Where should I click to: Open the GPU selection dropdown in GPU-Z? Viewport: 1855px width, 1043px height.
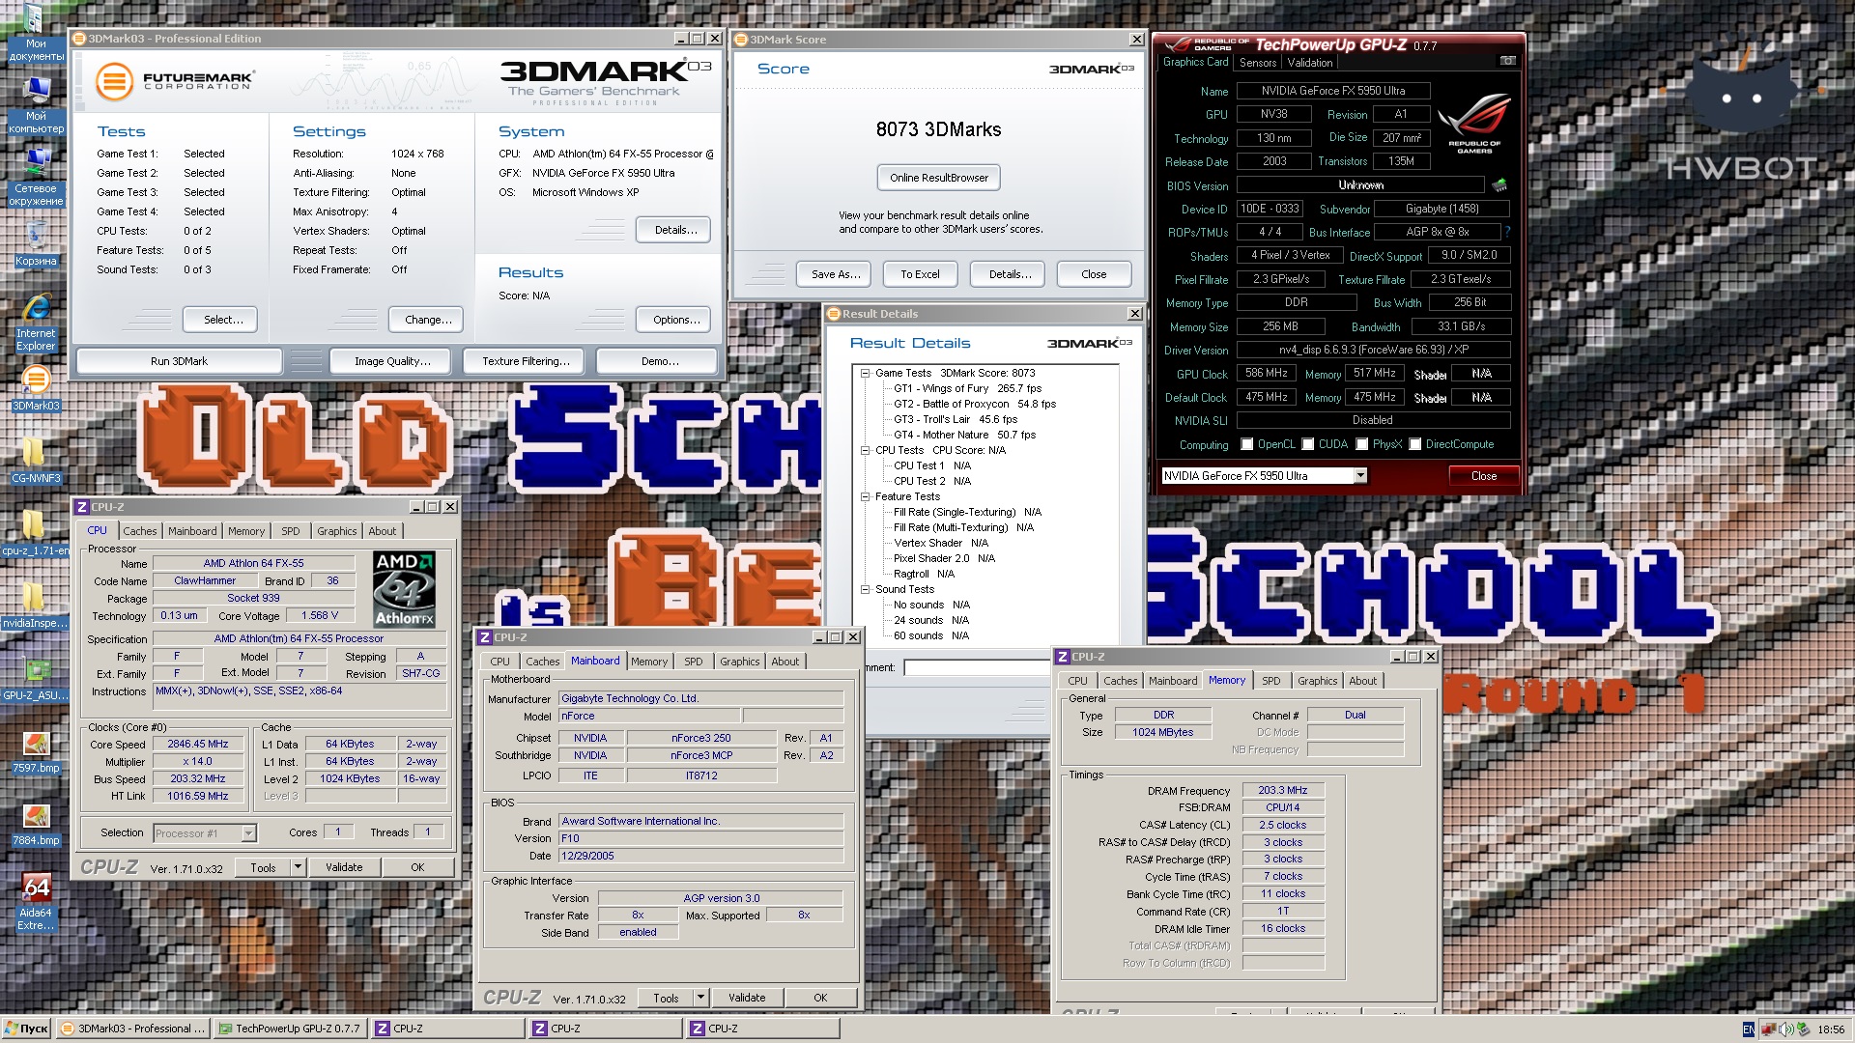(x=1360, y=475)
